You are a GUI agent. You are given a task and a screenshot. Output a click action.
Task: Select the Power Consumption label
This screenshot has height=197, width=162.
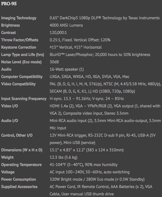[19, 179]
